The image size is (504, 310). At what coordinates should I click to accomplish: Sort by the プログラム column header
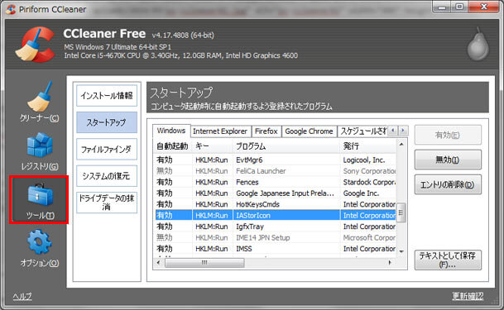[286, 146]
